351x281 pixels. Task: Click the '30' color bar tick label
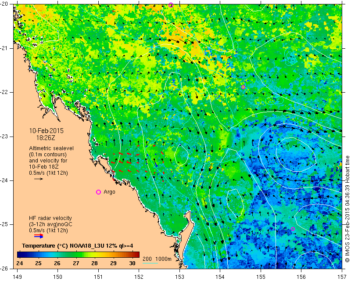point(132,263)
